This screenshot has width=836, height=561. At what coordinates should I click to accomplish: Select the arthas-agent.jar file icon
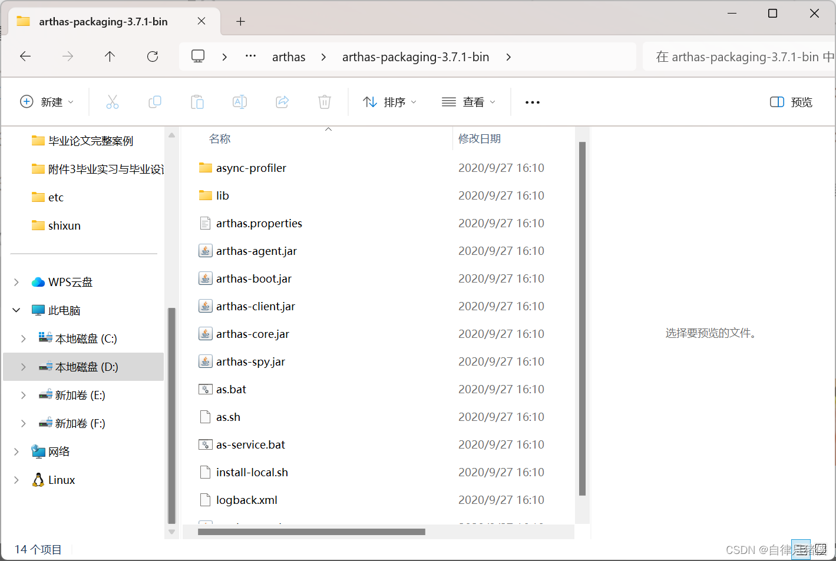205,251
